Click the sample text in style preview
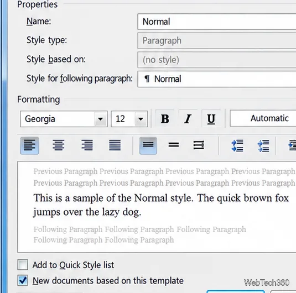This screenshot has height=293, width=296. [x=161, y=205]
